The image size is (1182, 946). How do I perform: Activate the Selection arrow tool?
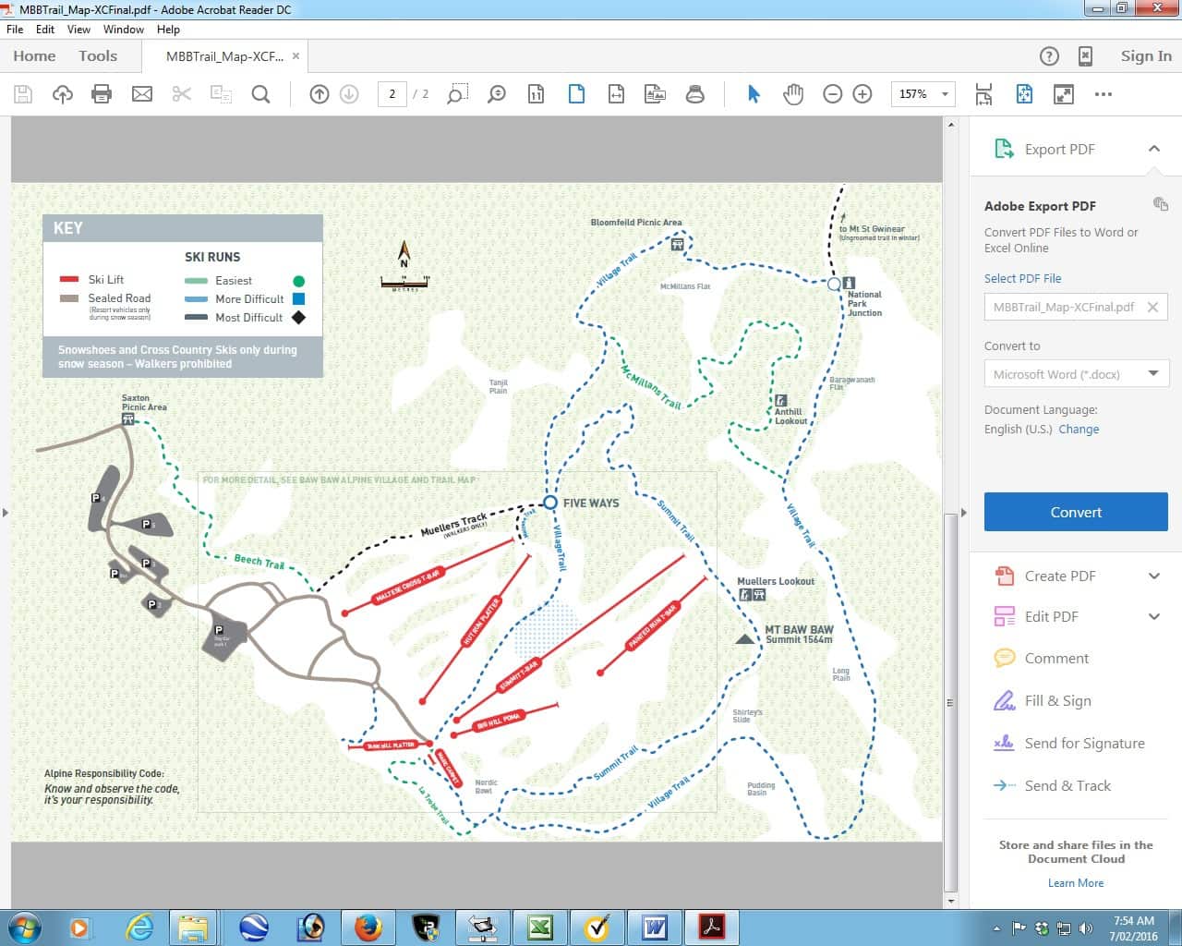(754, 94)
